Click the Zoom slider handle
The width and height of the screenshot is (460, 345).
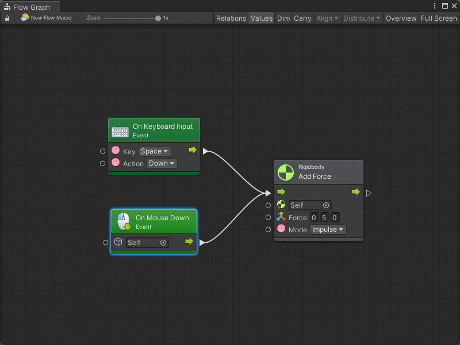[x=158, y=18]
